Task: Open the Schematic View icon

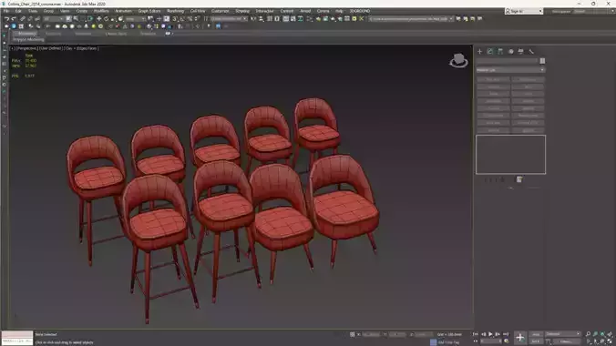Action: coord(301,18)
